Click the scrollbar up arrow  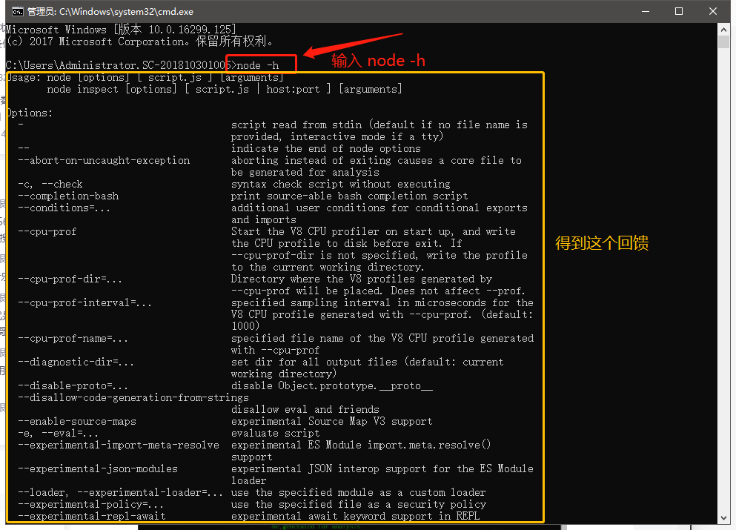click(x=724, y=29)
